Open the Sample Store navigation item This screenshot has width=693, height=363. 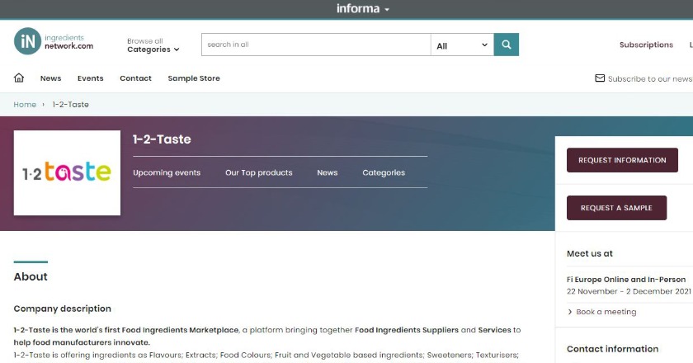194,78
